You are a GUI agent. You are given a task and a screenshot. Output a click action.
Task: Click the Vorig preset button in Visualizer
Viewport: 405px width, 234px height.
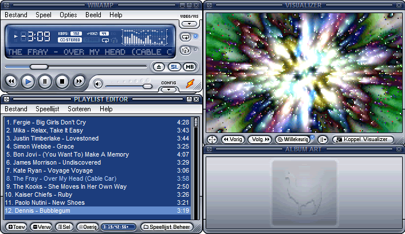pyautogui.click(x=233, y=139)
